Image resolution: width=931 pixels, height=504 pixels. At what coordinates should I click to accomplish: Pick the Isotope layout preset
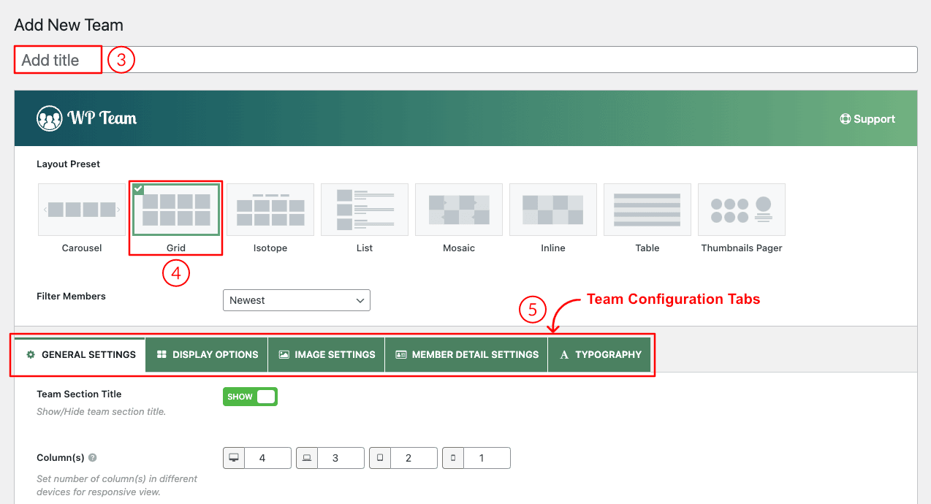pos(270,210)
